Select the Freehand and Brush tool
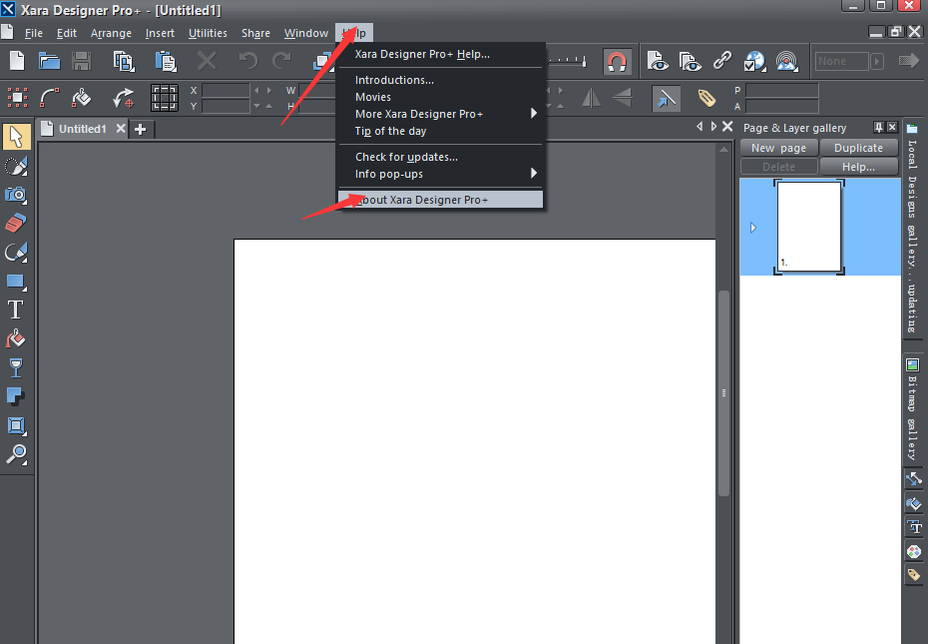The width and height of the screenshot is (928, 644). click(x=16, y=166)
